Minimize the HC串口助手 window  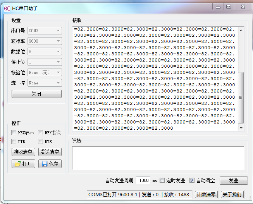coord(219,7)
